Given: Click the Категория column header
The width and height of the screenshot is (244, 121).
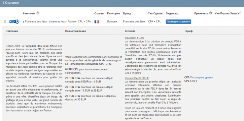Looking at the screenshot, I should (113, 13).
